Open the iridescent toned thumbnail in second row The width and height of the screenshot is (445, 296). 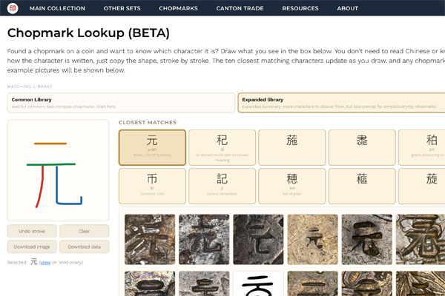(150, 283)
